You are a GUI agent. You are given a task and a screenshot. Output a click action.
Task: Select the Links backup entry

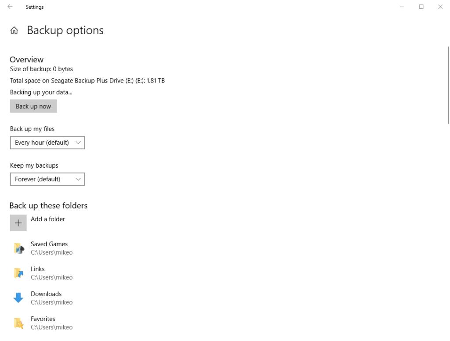(x=37, y=273)
